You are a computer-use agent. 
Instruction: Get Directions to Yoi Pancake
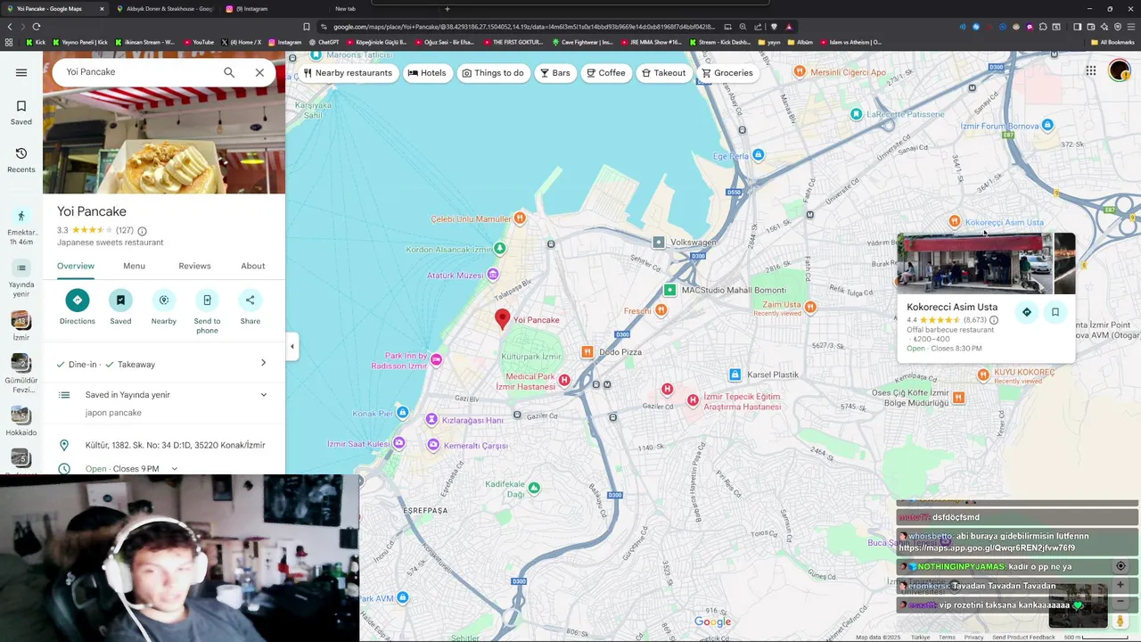(x=78, y=307)
